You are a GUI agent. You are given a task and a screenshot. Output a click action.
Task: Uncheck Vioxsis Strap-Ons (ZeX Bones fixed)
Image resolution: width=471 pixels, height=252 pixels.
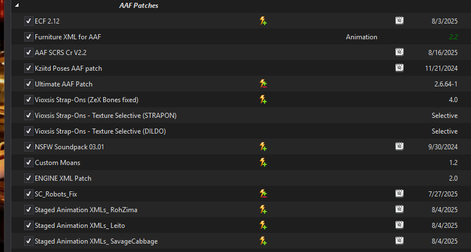click(29, 99)
